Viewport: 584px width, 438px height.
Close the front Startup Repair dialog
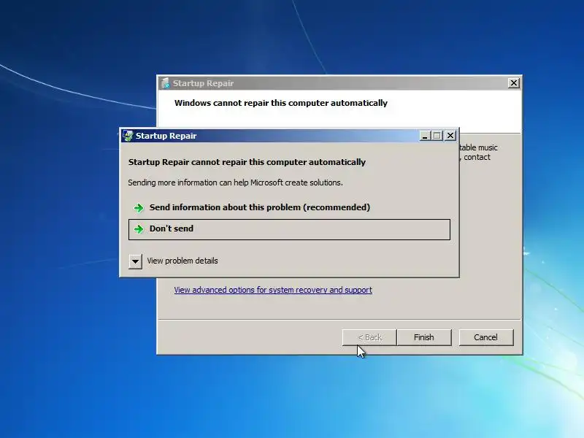click(450, 136)
